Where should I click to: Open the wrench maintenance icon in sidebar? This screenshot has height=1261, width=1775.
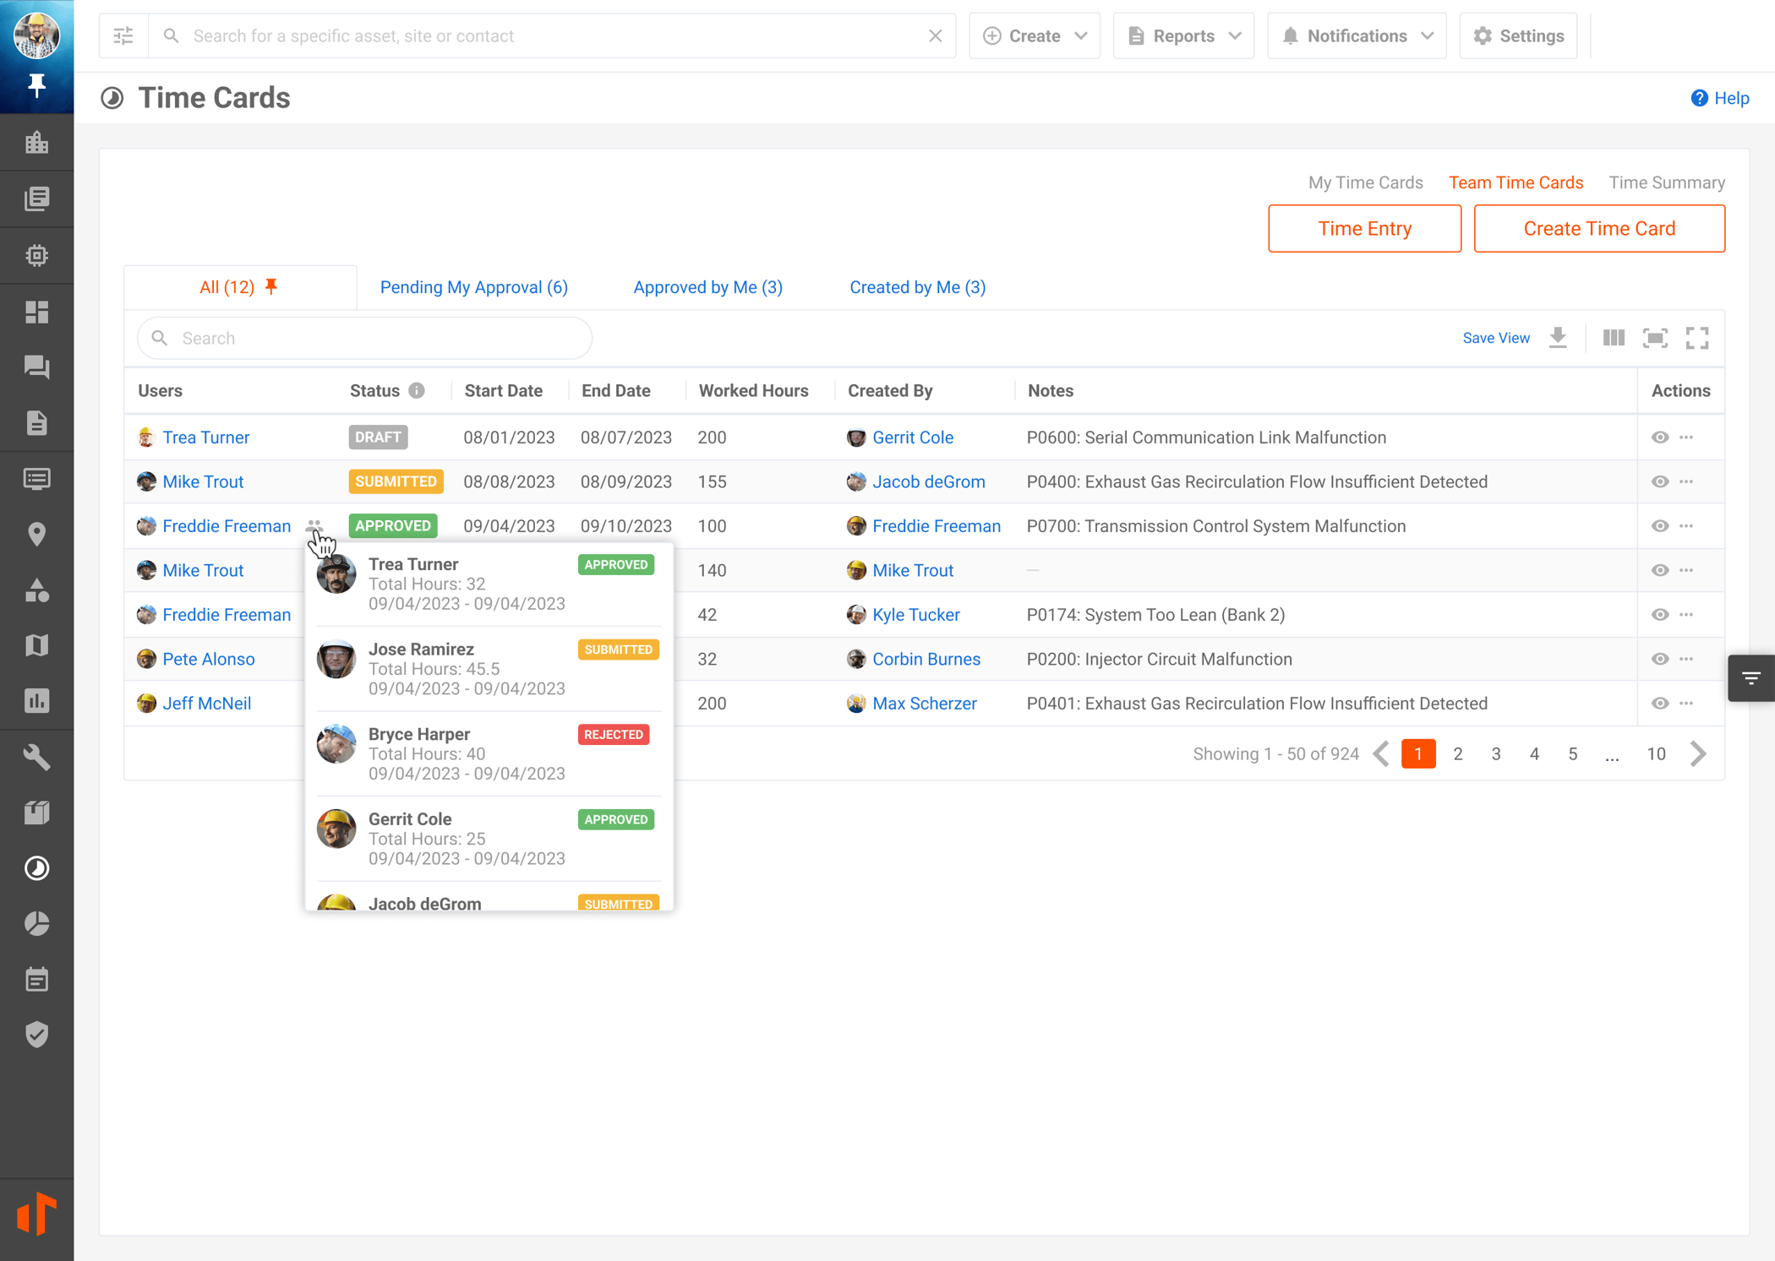tap(36, 757)
